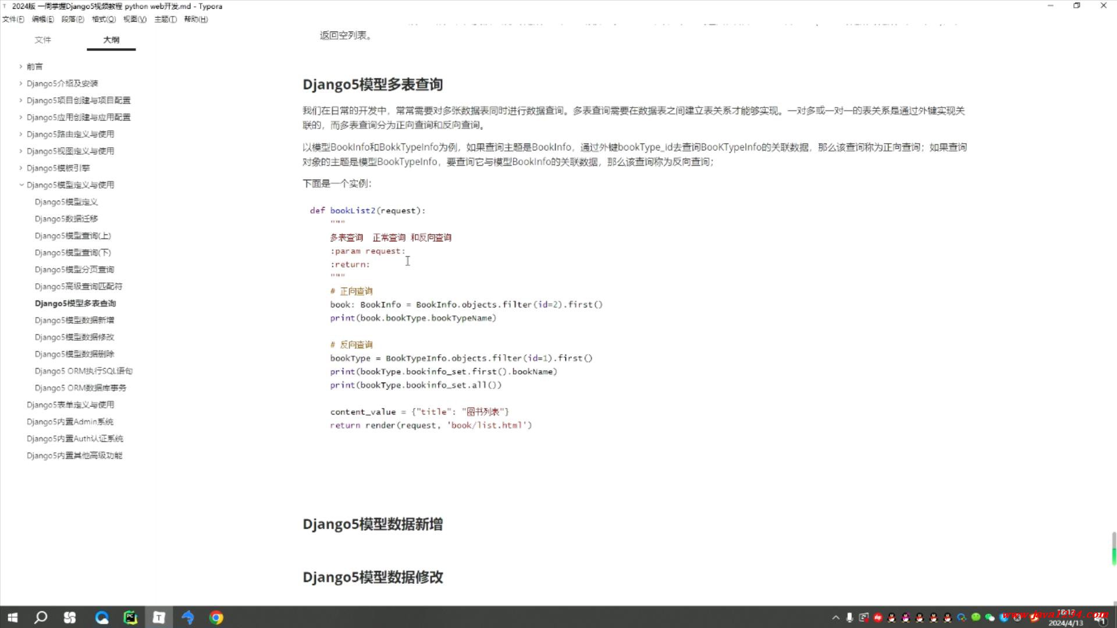Image resolution: width=1117 pixels, height=628 pixels.
Task: Click the Typora logo in the title bar
Action: point(5,6)
